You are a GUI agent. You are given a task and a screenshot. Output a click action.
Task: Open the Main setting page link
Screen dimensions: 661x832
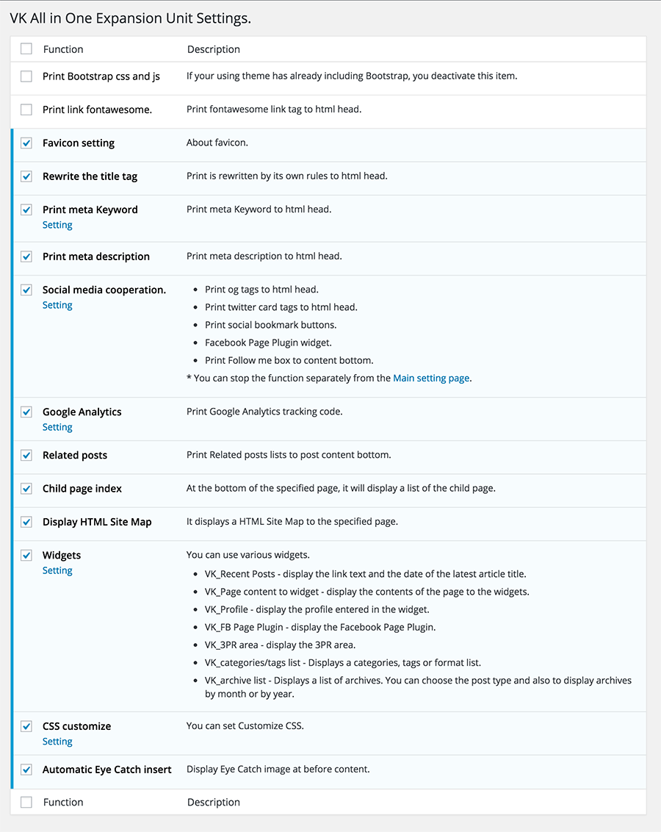(x=431, y=379)
